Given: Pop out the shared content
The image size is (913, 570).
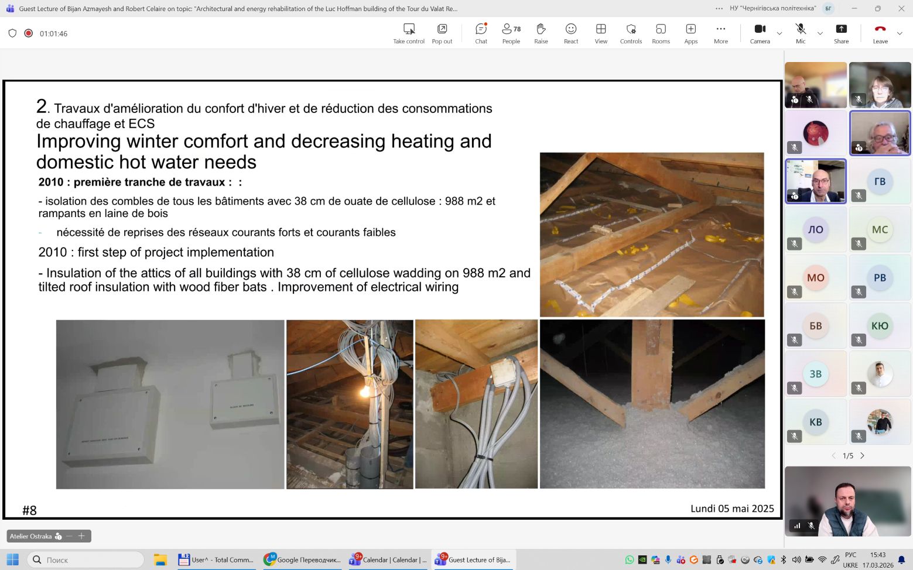Looking at the screenshot, I should 442,33.
